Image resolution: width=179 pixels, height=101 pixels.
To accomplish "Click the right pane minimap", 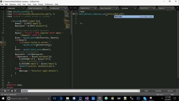I will (x=169, y=11).
